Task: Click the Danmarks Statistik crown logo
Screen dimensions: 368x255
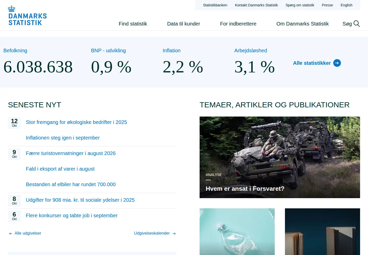Action: click(28, 16)
